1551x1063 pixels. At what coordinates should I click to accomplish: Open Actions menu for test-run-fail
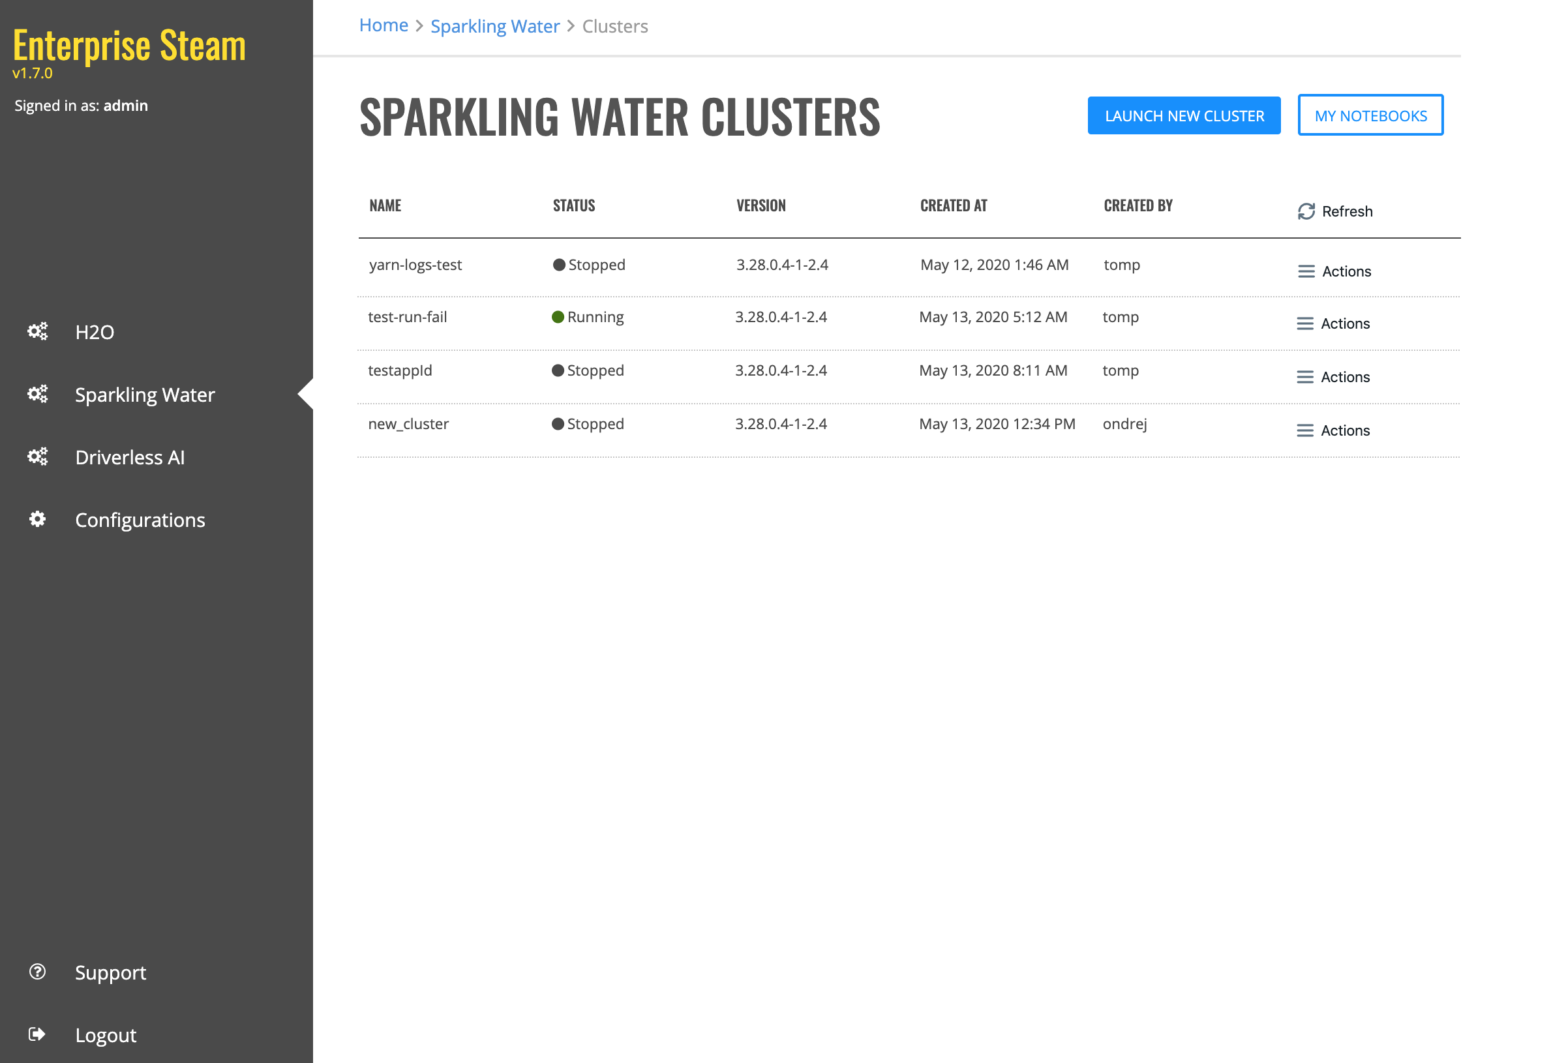click(x=1333, y=323)
